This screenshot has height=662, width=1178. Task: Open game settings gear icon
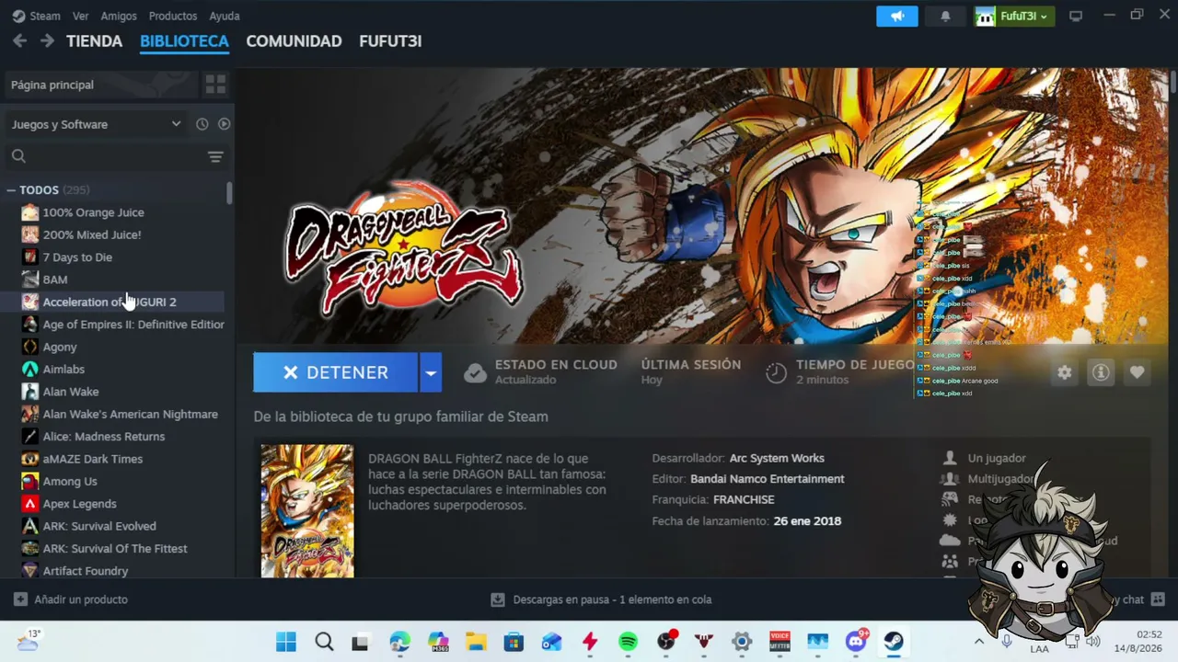(1065, 372)
